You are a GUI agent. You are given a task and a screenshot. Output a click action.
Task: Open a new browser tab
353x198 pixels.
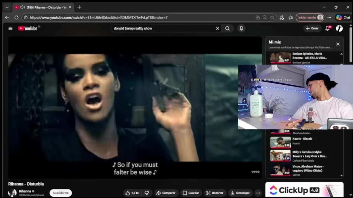coord(79,7)
